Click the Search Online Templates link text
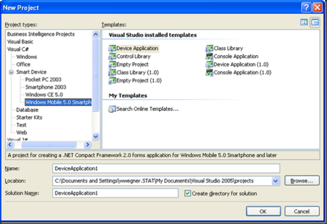Image resolution: width=327 pixels, height=224 pixels. (x=147, y=109)
